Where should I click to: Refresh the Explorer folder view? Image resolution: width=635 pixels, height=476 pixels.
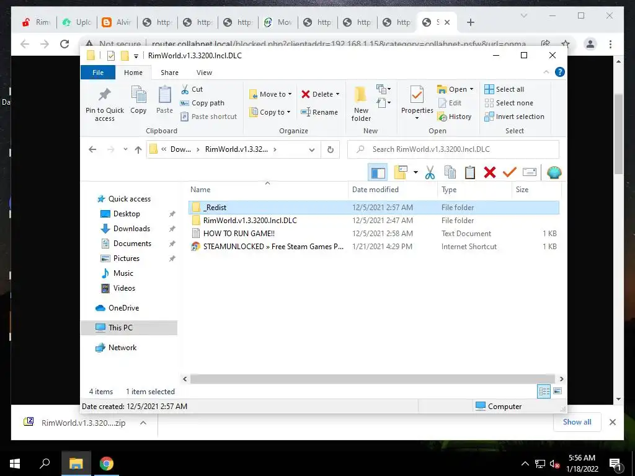[x=330, y=150]
